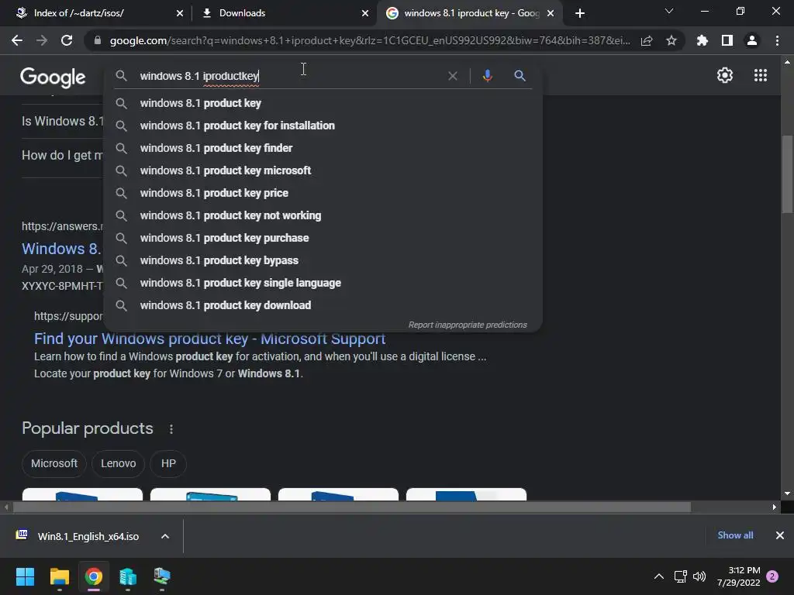The width and height of the screenshot is (794, 595).
Task: Filter products by Lenovo chip
Action: tap(118, 463)
